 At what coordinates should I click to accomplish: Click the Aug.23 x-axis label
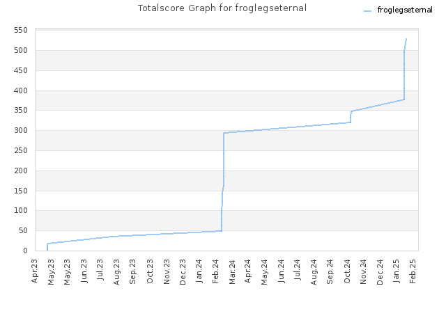coord(116,272)
